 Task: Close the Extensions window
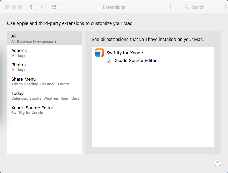click(x=7, y=7)
